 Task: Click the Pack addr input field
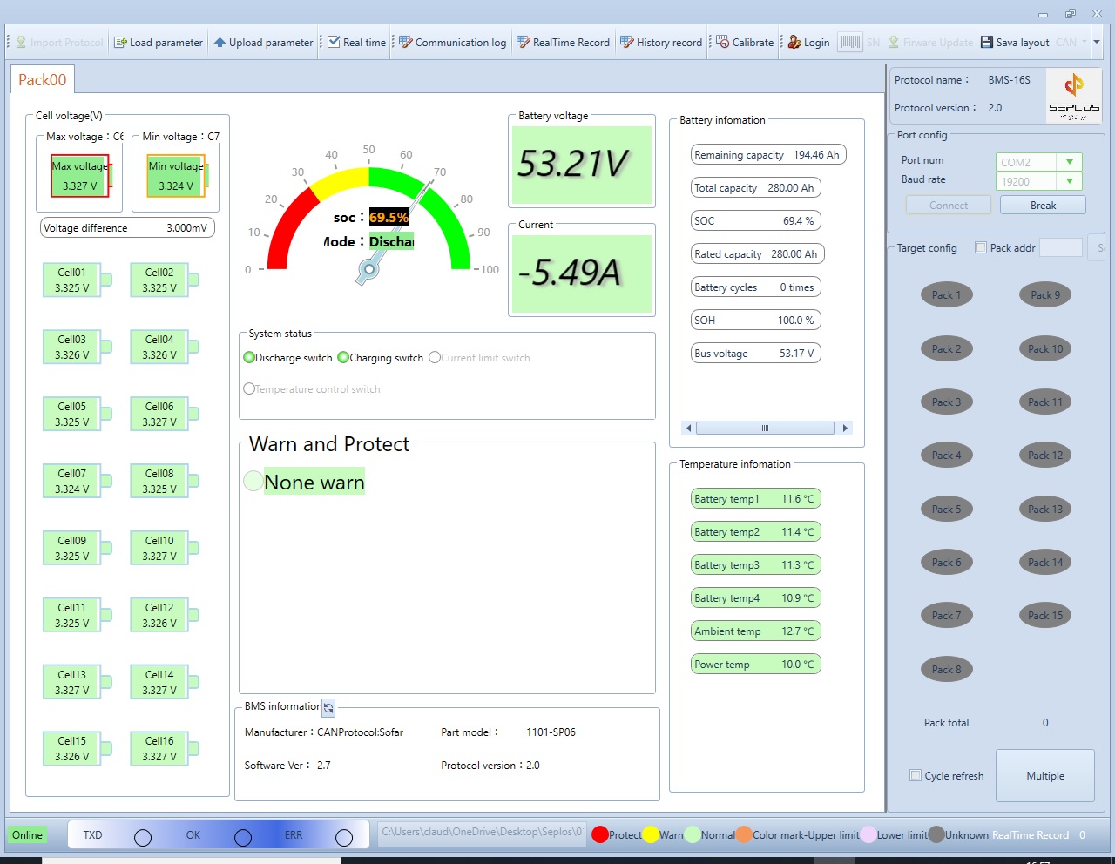[1061, 247]
